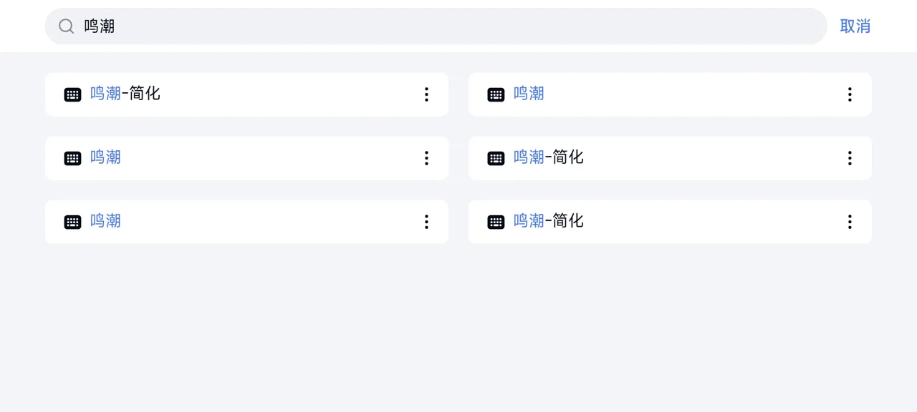This screenshot has height=412, width=917.
Task: Click keyboard icon of bottom-right 鸣潮-简化 result
Action: click(x=496, y=222)
